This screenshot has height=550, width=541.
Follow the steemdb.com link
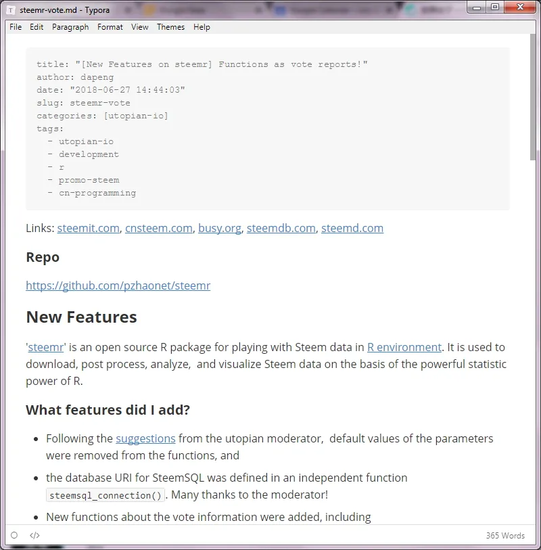tap(281, 229)
